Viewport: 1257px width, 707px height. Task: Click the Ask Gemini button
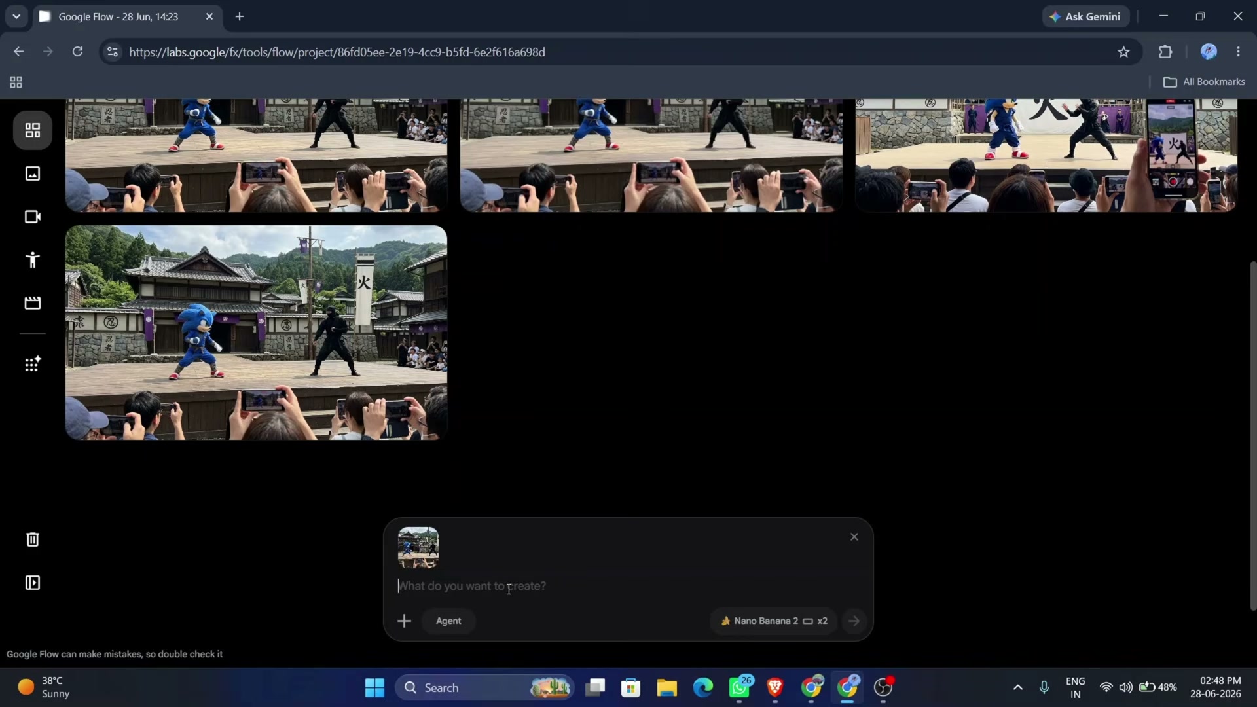[1085, 16]
